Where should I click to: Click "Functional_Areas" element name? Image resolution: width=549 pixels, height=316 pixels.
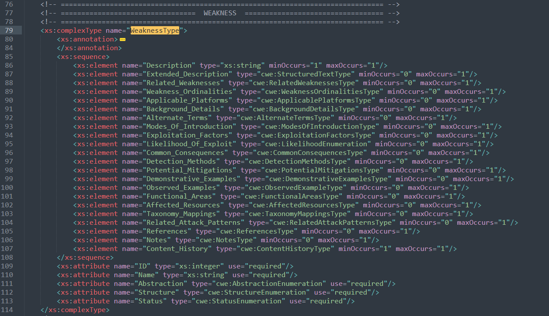click(179, 196)
